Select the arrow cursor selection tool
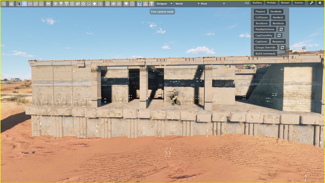This screenshot has width=325, height=183. [x=19, y=4]
